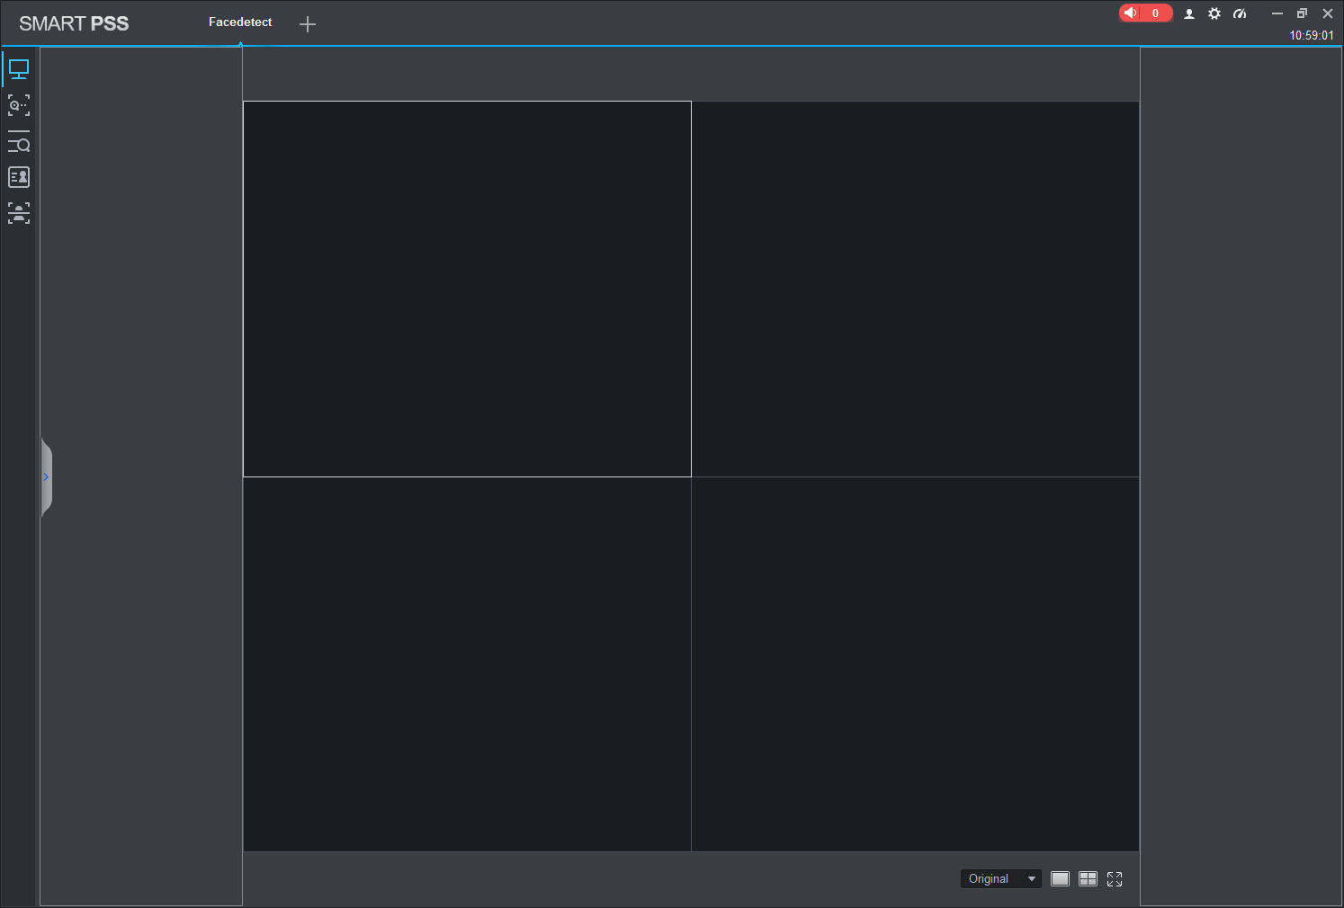Image resolution: width=1344 pixels, height=908 pixels.
Task: Enter full screen view mode
Action: pyautogui.click(x=1115, y=879)
